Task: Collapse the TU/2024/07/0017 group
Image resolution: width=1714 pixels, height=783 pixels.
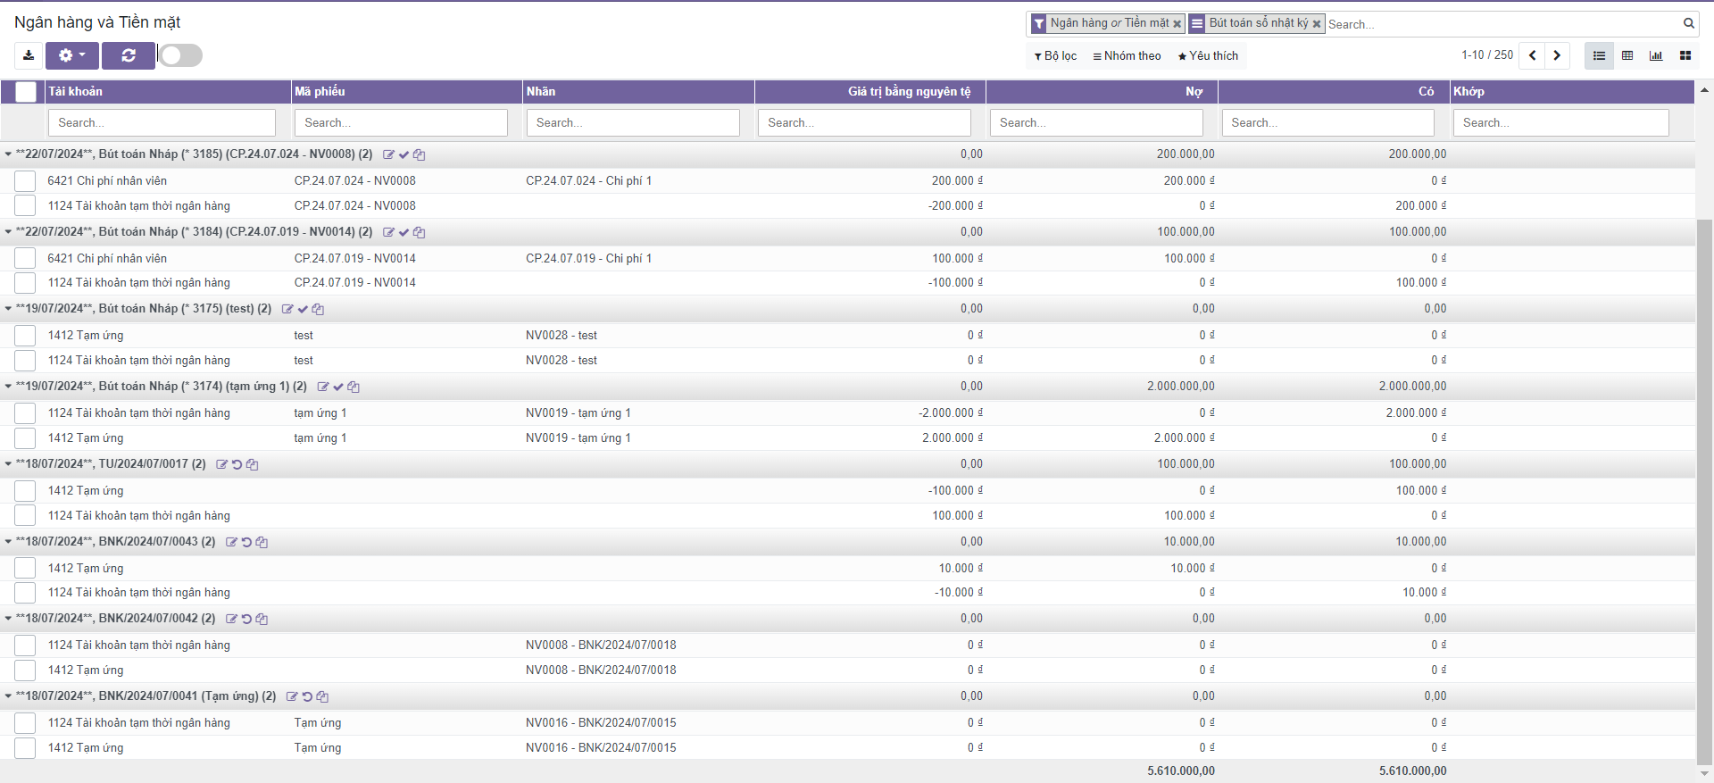Action: 9,464
